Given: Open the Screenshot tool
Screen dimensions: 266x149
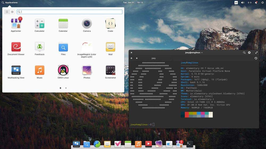Looking at the screenshot, I should tap(110, 72).
